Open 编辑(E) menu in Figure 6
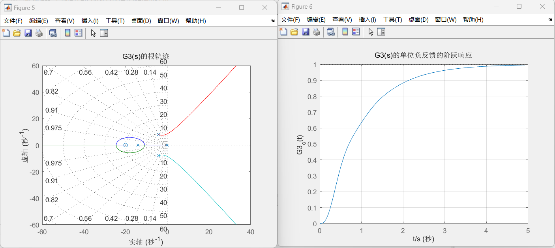This screenshot has height=248, width=555. 316,20
